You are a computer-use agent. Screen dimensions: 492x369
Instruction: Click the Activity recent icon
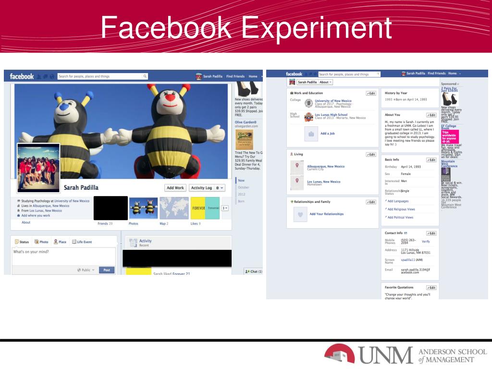[134, 243]
